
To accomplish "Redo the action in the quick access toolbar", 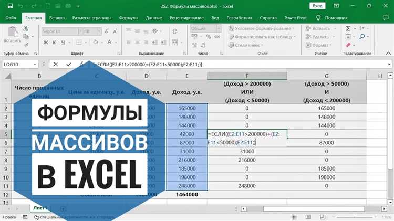I will pyautogui.click(x=34, y=6).
